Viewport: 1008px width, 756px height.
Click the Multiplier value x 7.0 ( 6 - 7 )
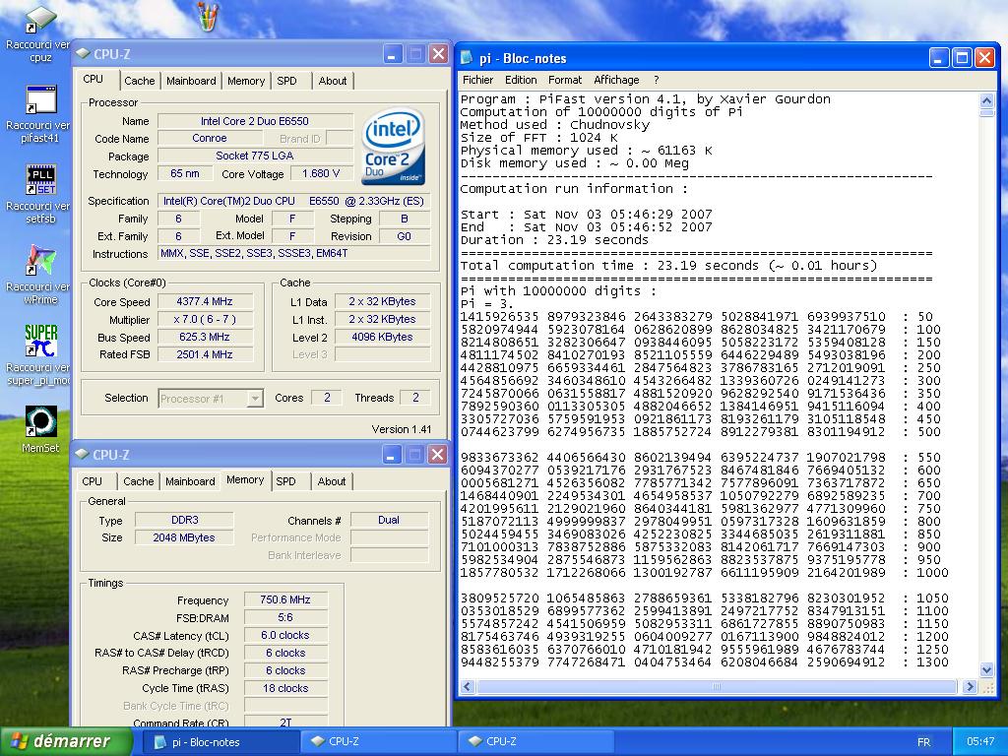pos(205,319)
